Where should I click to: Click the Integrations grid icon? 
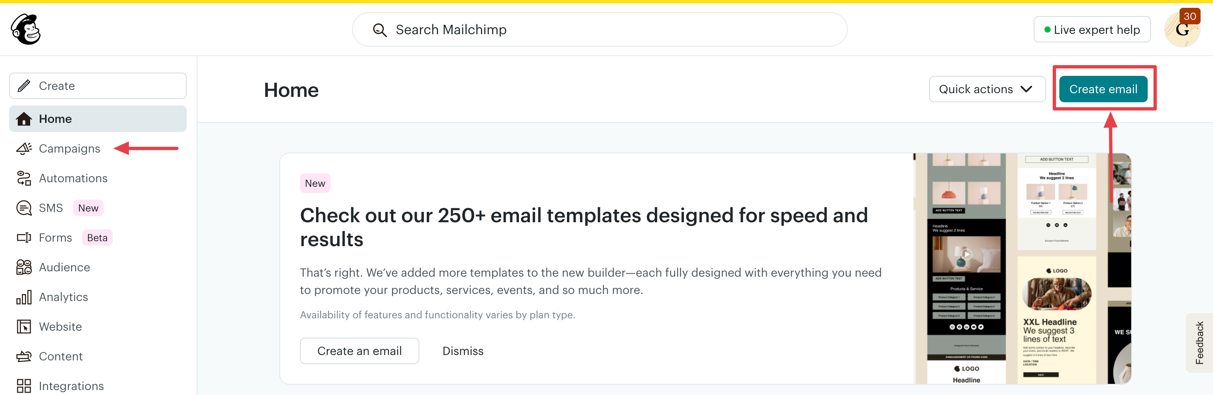coord(24,386)
